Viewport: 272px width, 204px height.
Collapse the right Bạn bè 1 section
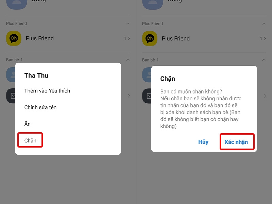[x=264, y=60]
